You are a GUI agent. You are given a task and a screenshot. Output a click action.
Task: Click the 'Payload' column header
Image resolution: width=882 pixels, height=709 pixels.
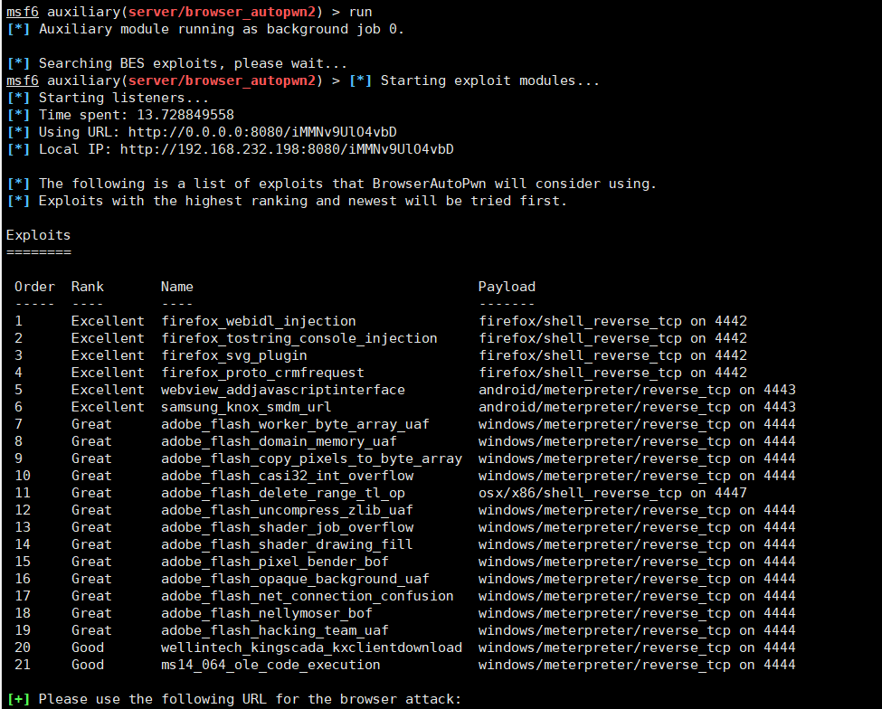(507, 287)
